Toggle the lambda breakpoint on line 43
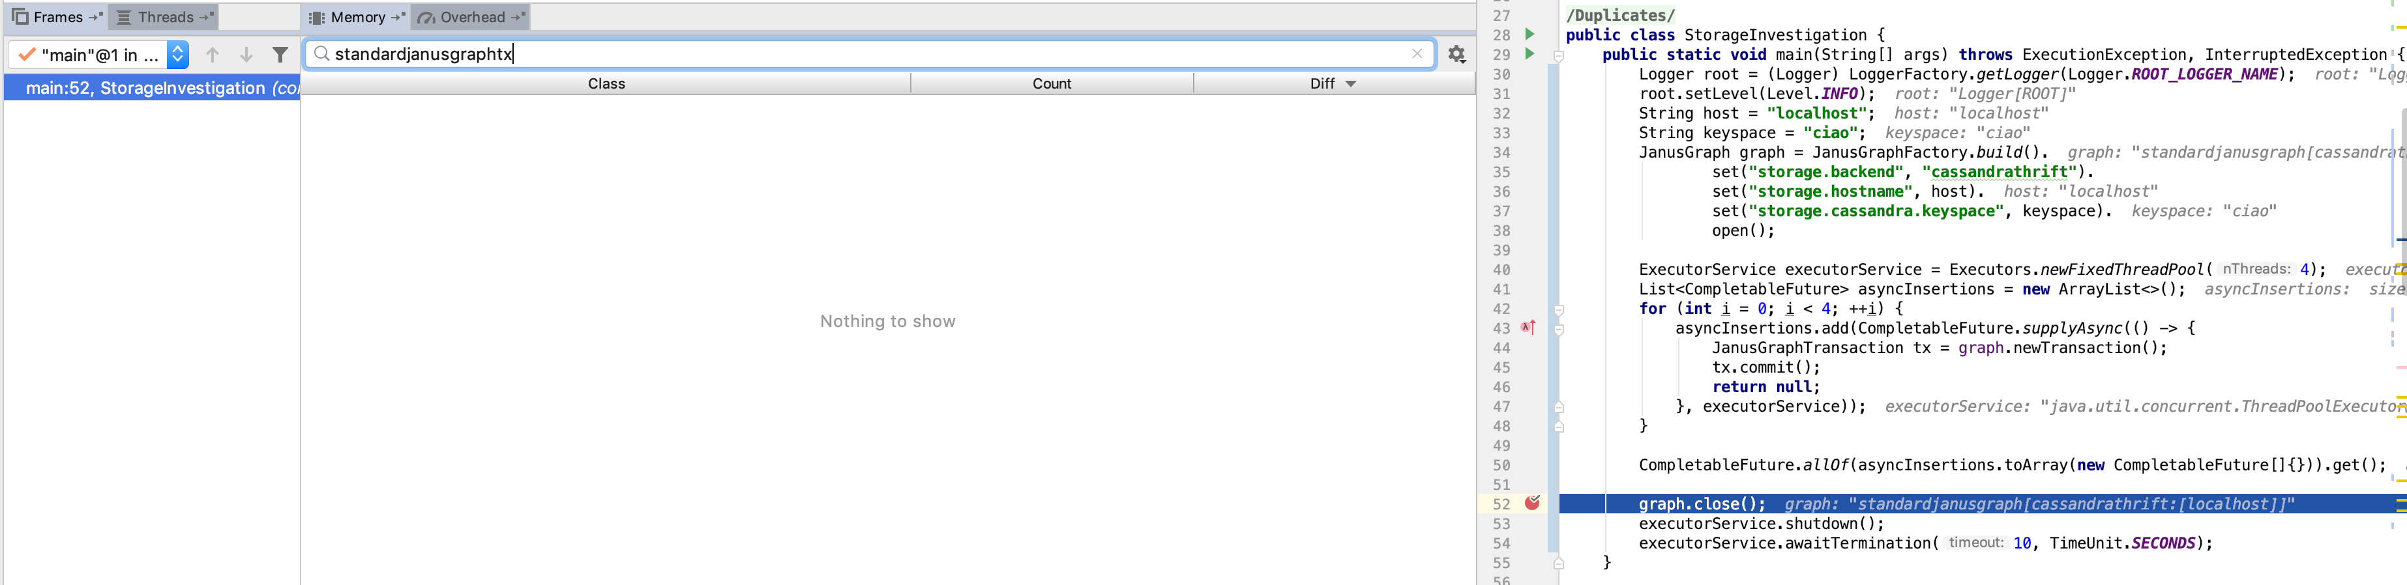 1529,328
